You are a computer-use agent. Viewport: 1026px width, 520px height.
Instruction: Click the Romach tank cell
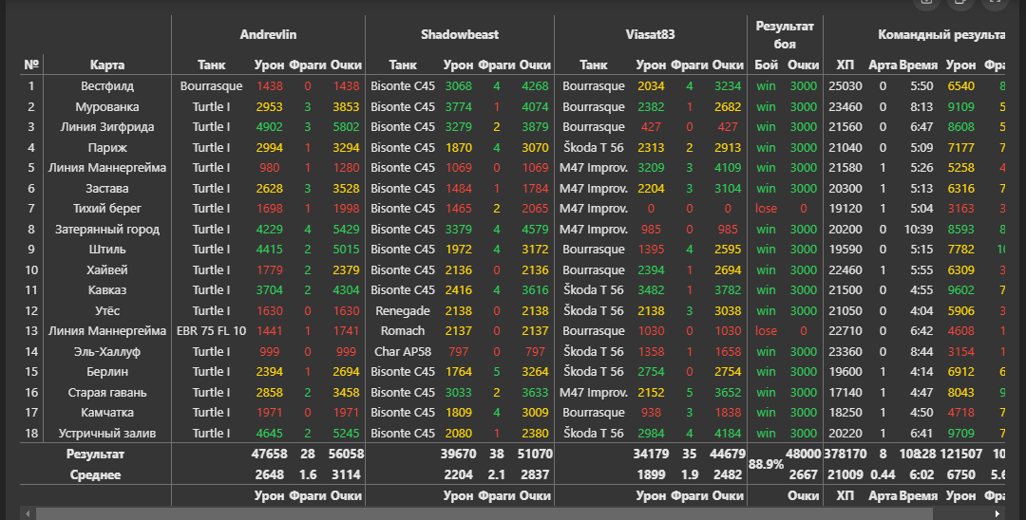(x=402, y=331)
